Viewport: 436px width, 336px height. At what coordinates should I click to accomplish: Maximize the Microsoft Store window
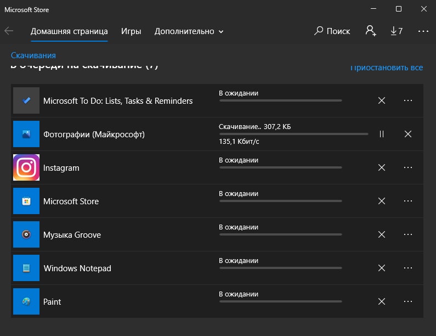[x=399, y=9]
